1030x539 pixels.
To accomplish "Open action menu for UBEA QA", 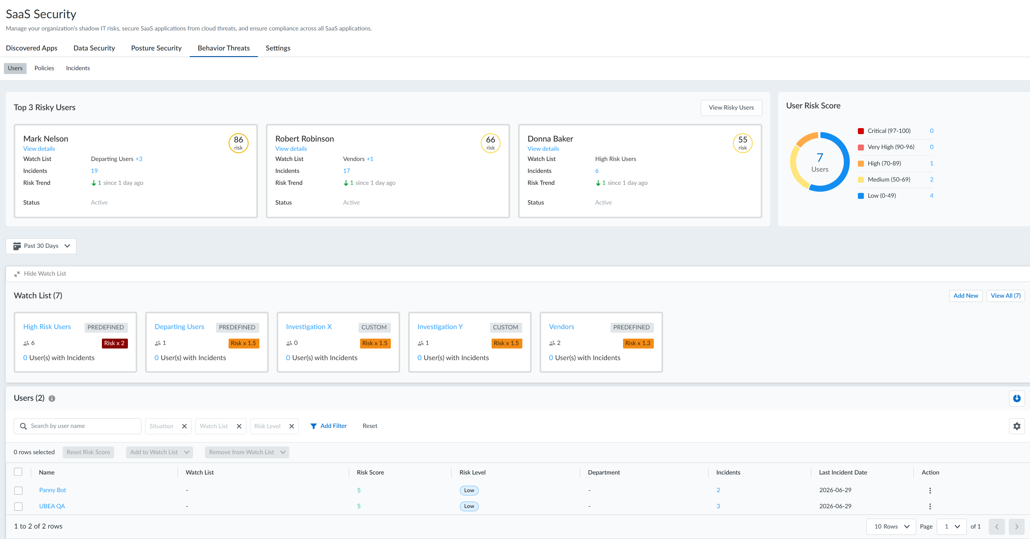I will (x=930, y=506).
